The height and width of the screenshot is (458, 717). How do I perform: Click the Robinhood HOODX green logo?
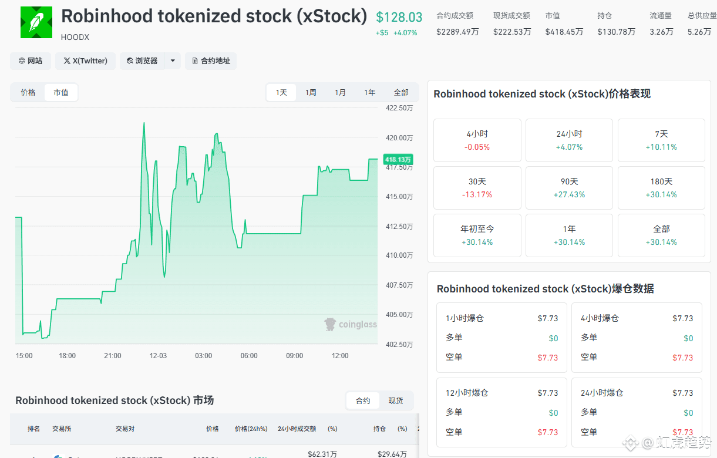point(36,22)
